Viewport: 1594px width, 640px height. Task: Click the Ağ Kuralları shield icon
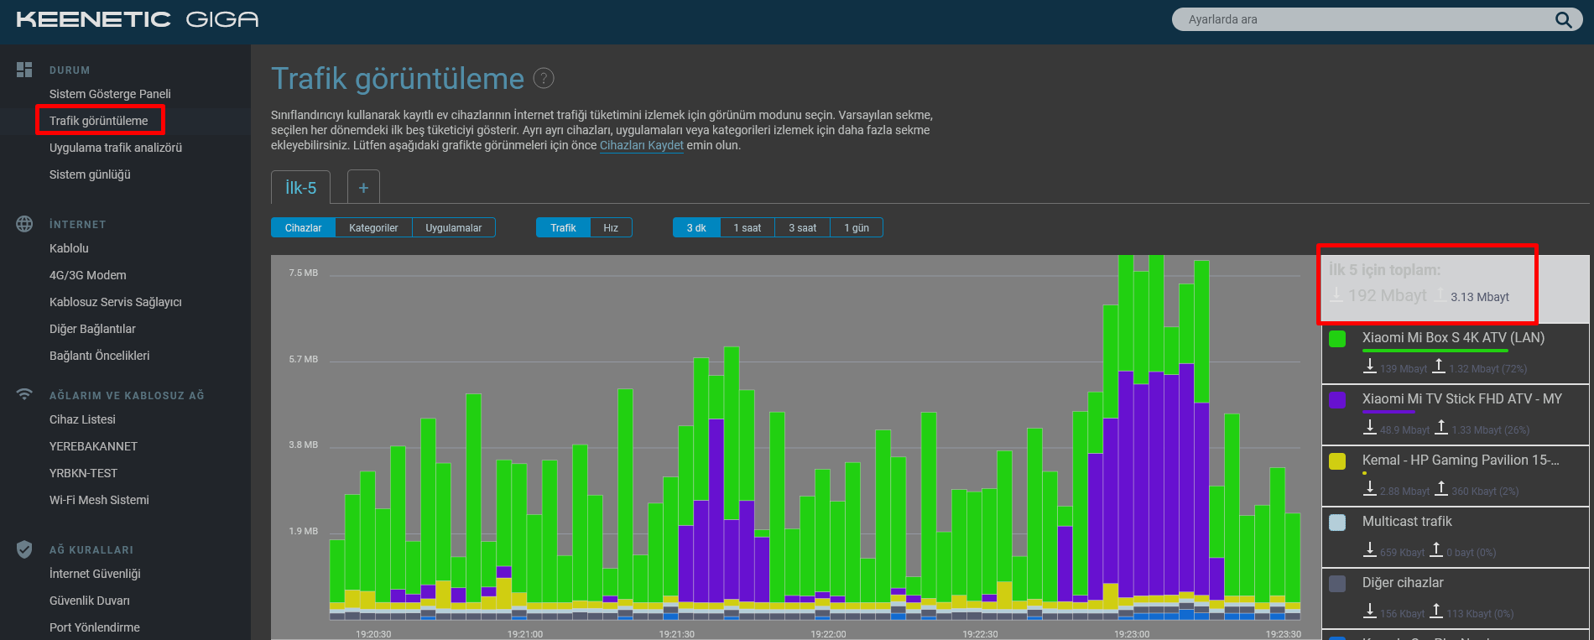pos(24,549)
